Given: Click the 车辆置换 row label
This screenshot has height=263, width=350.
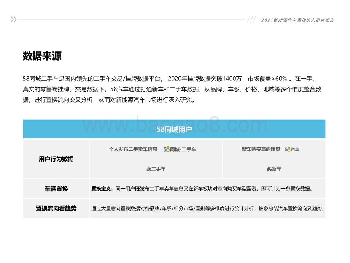Looking at the screenshot, I should pyautogui.click(x=56, y=189).
